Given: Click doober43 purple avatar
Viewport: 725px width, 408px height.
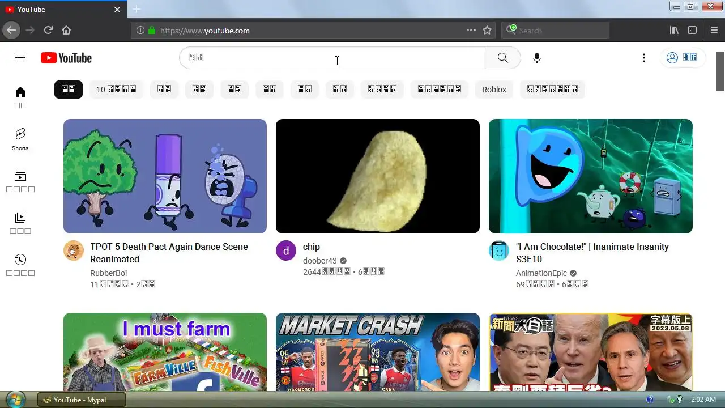Looking at the screenshot, I should tap(286, 250).
